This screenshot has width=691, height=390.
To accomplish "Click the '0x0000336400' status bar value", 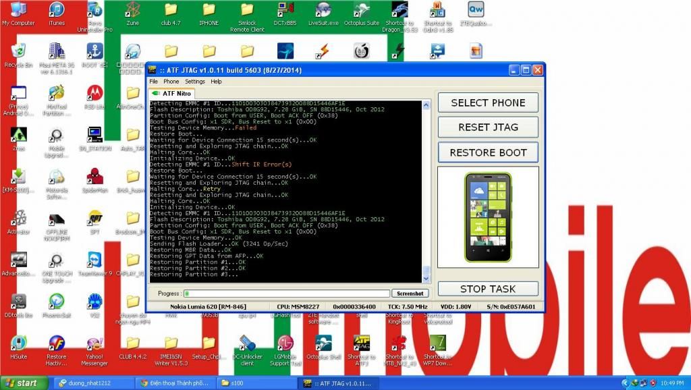I will coord(354,307).
